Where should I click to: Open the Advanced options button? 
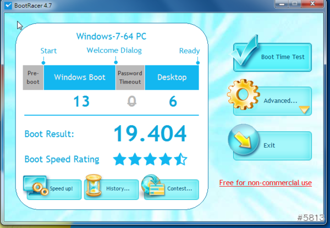click(x=272, y=101)
